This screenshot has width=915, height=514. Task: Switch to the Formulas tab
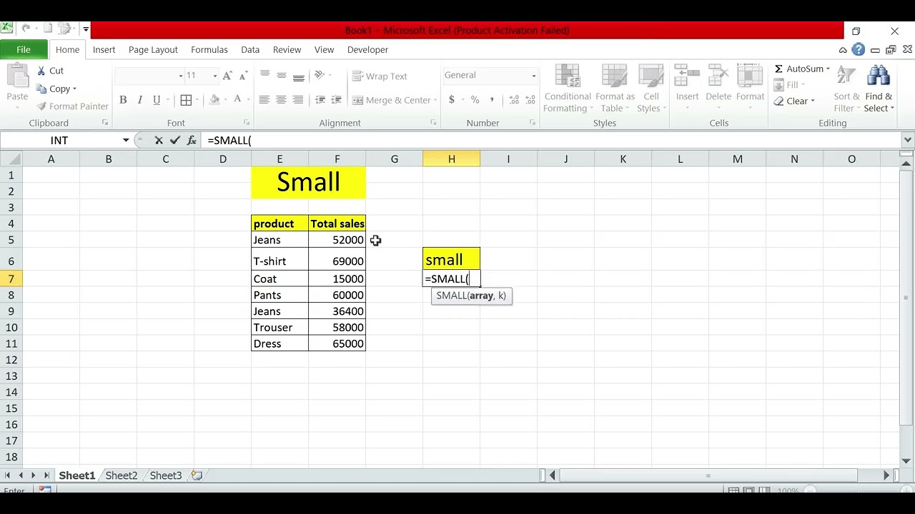coord(209,49)
